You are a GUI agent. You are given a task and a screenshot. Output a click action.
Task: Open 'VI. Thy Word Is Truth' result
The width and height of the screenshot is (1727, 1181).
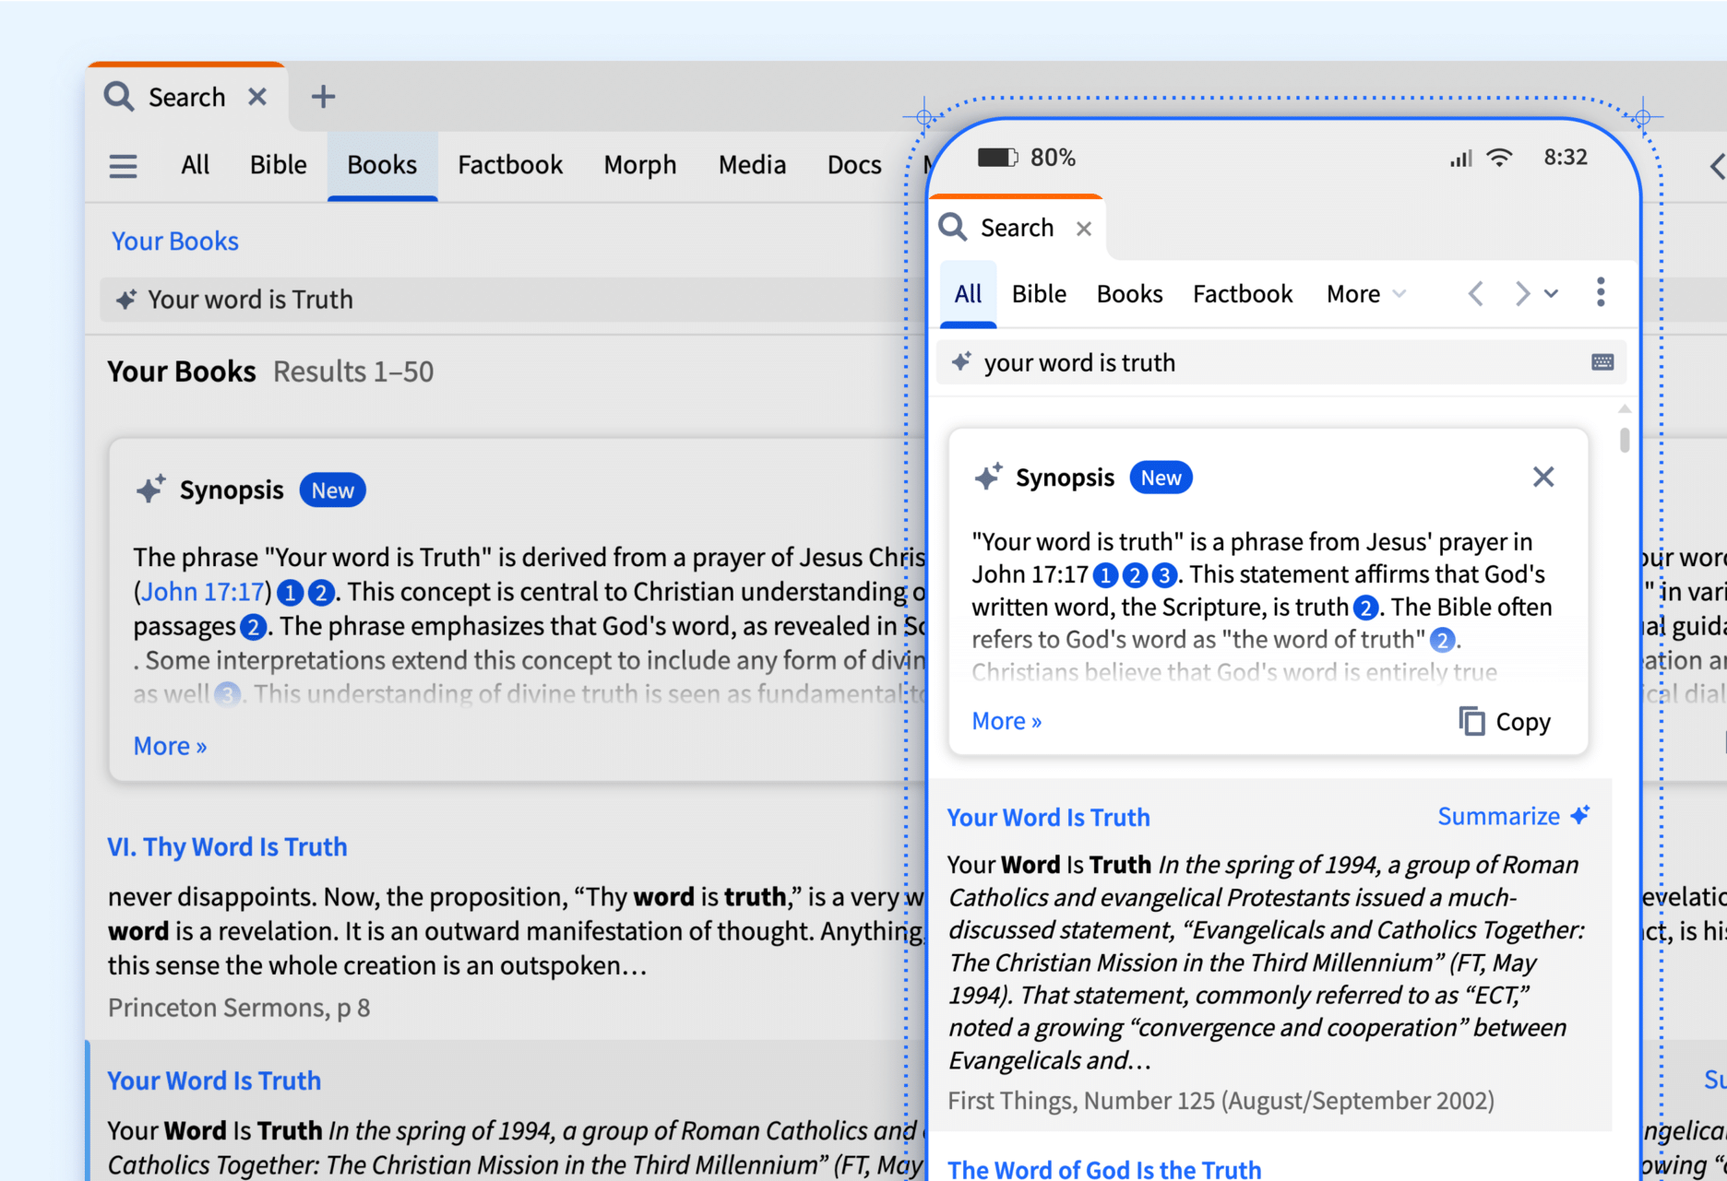pos(227,847)
